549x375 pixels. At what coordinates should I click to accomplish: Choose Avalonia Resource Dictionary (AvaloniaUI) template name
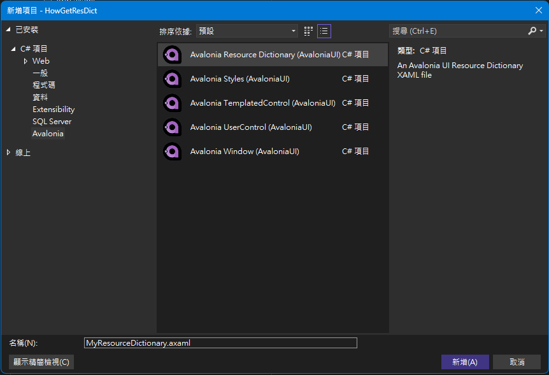click(x=266, y=55)
